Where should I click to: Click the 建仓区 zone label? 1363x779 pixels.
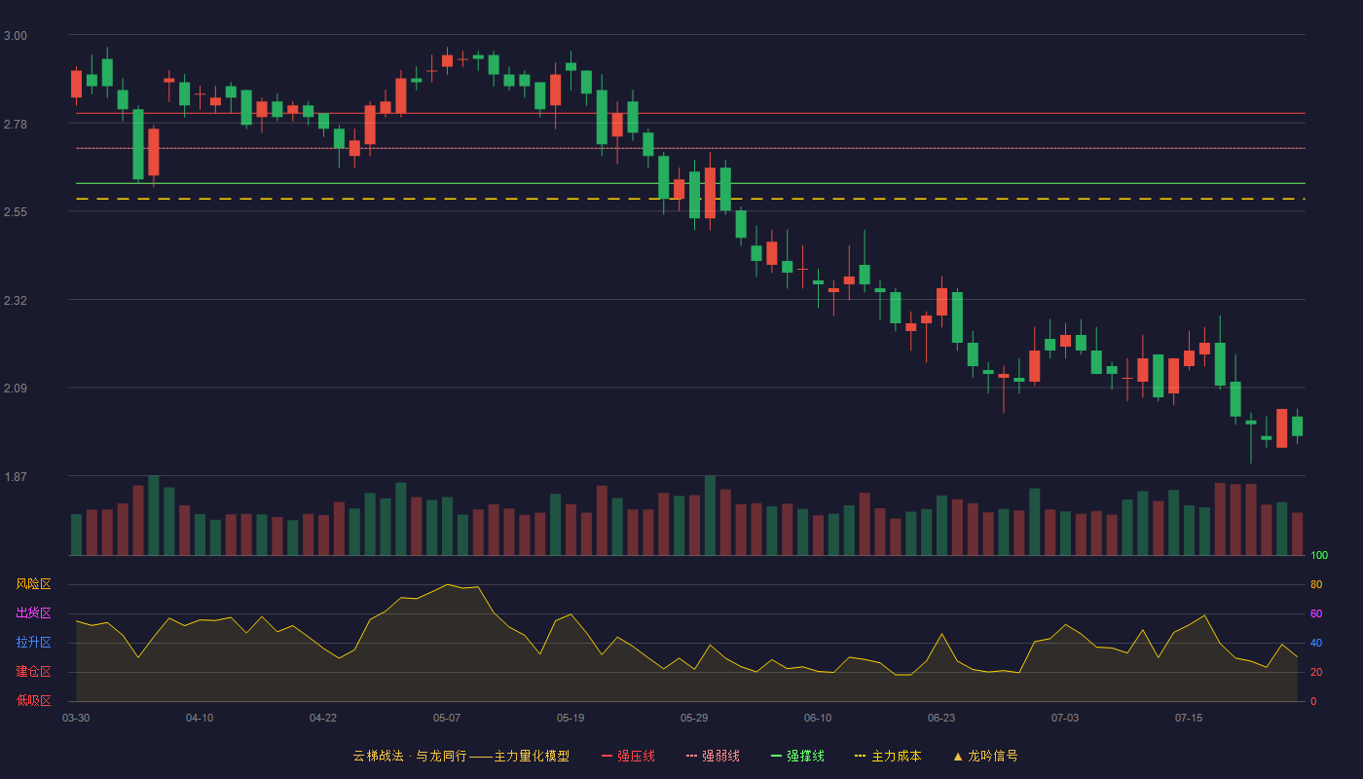pyautogui.click(x=33, y=672)
